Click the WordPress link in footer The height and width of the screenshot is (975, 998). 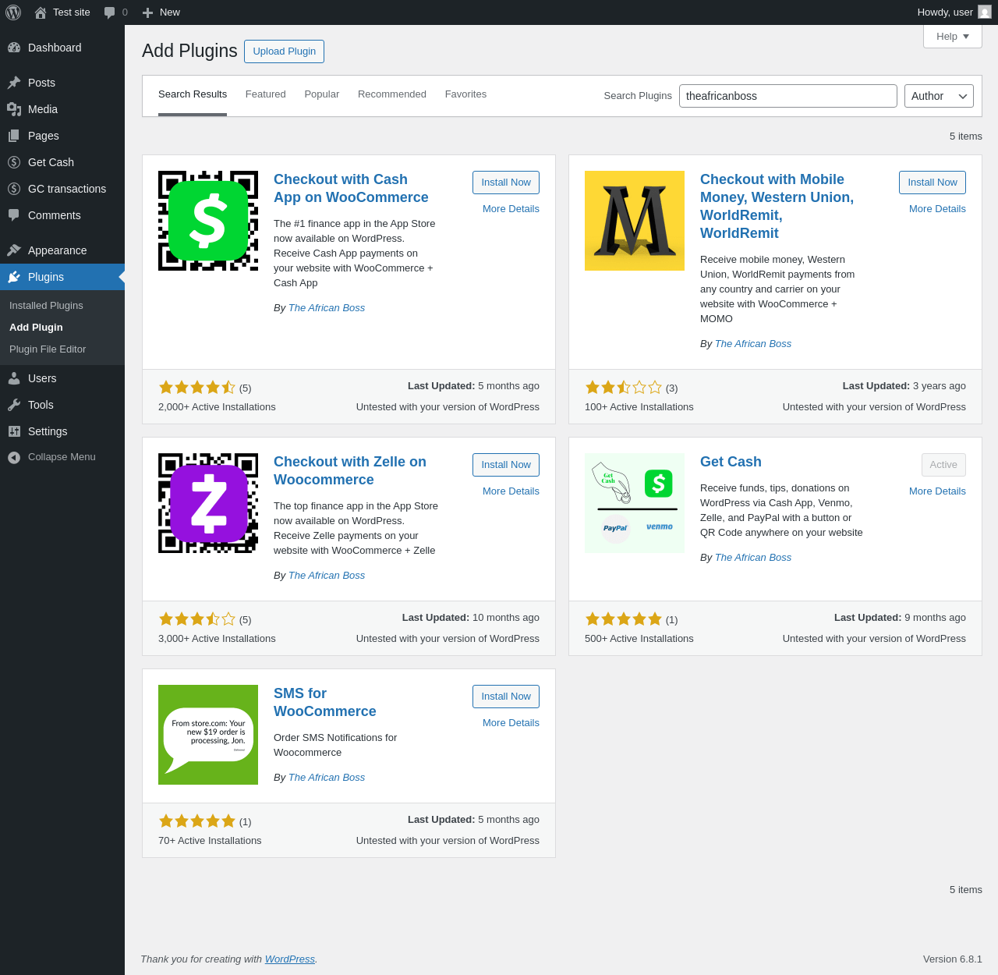(x=290, y=959)
